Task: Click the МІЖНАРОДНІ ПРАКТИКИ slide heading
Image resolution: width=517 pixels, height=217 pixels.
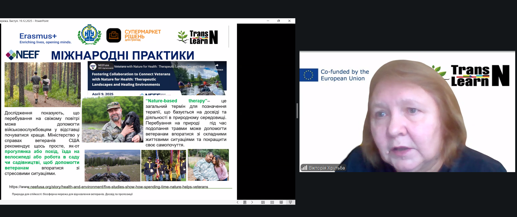Action: coord(123,55)
